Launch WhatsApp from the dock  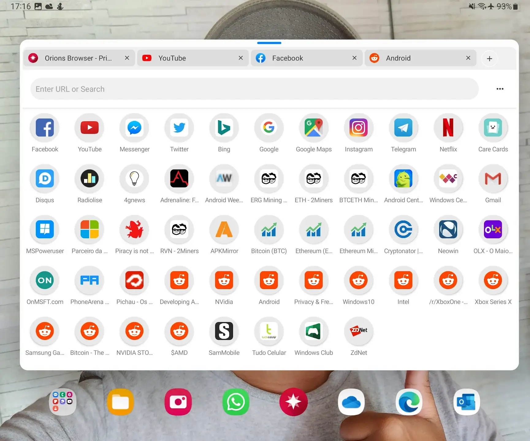pos(236,402)
